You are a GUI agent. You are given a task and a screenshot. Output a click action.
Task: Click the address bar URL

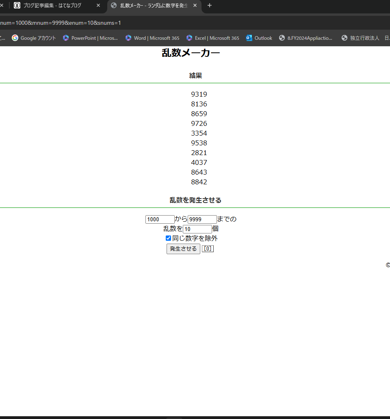point(61,23)
